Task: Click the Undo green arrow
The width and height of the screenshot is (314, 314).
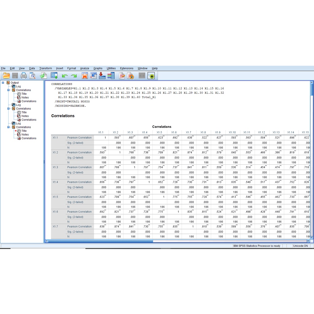Action: tap(65, 76)
